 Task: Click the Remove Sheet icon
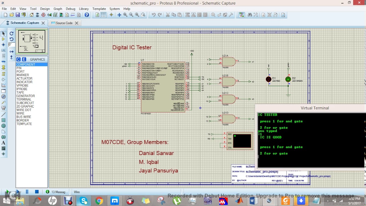[x=269, y=15]
